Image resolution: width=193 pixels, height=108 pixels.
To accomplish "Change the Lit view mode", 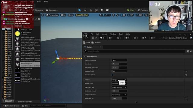I will pos(63,15).
